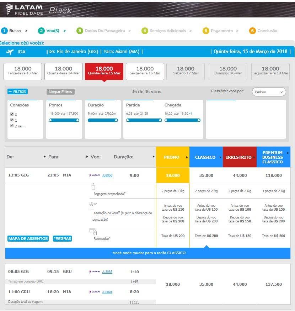Click the arrow on the CLASSICO header
The width and height of the screenshot is (295, 311).
tap(220, 157)
